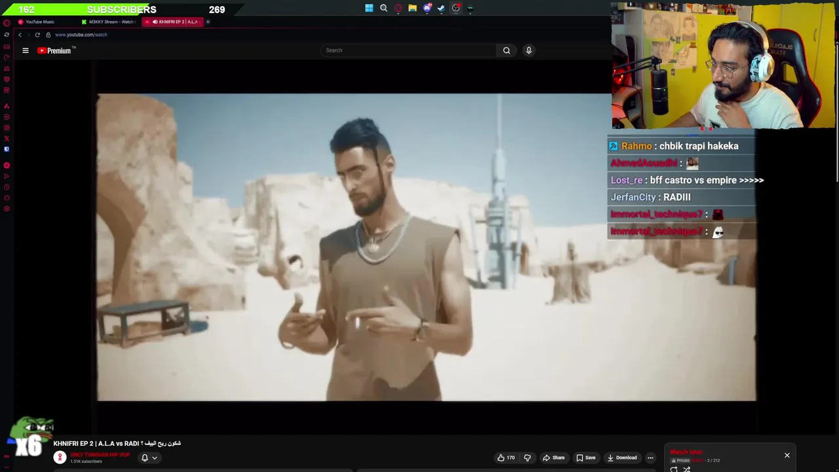Open the YouTube hamburger guide menu
The height and width of the screenshot is (472, 839).
click(26, 50)
